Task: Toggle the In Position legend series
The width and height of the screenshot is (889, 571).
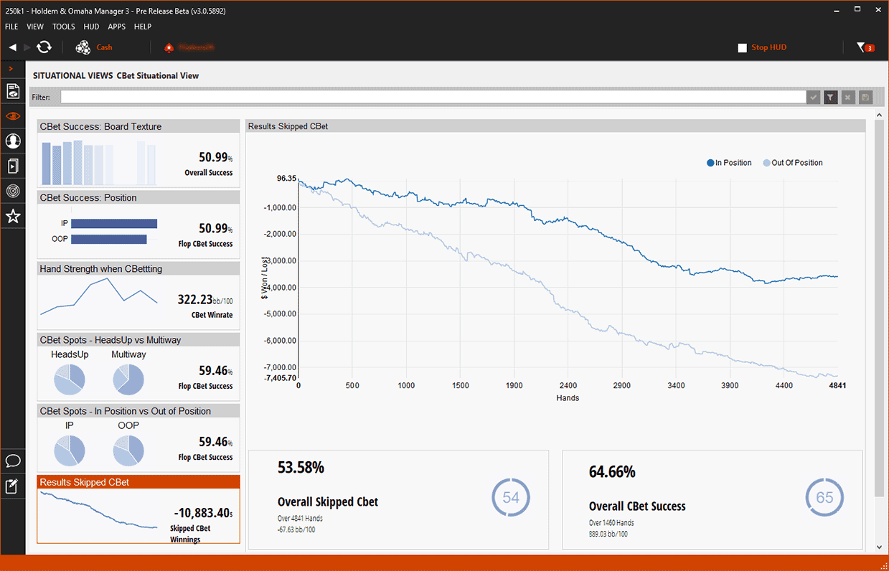Action: [x=729, y=163]
